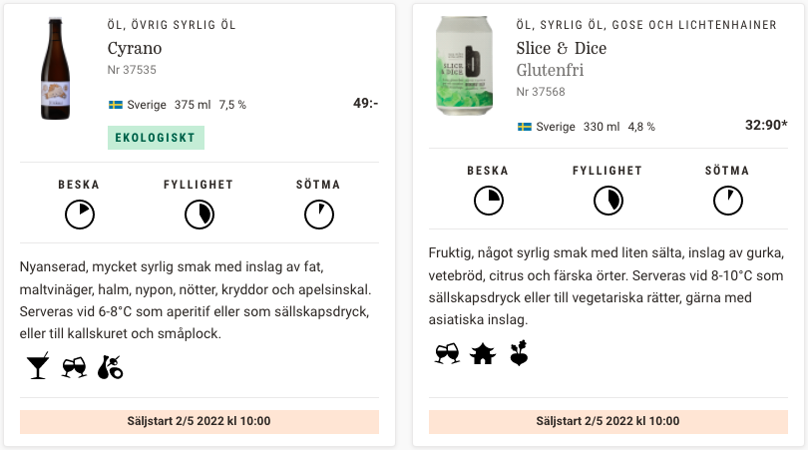Click the Slice & Dice can thumbnail
The width and height of the screenshot is (808, 450).
[464, 66]
